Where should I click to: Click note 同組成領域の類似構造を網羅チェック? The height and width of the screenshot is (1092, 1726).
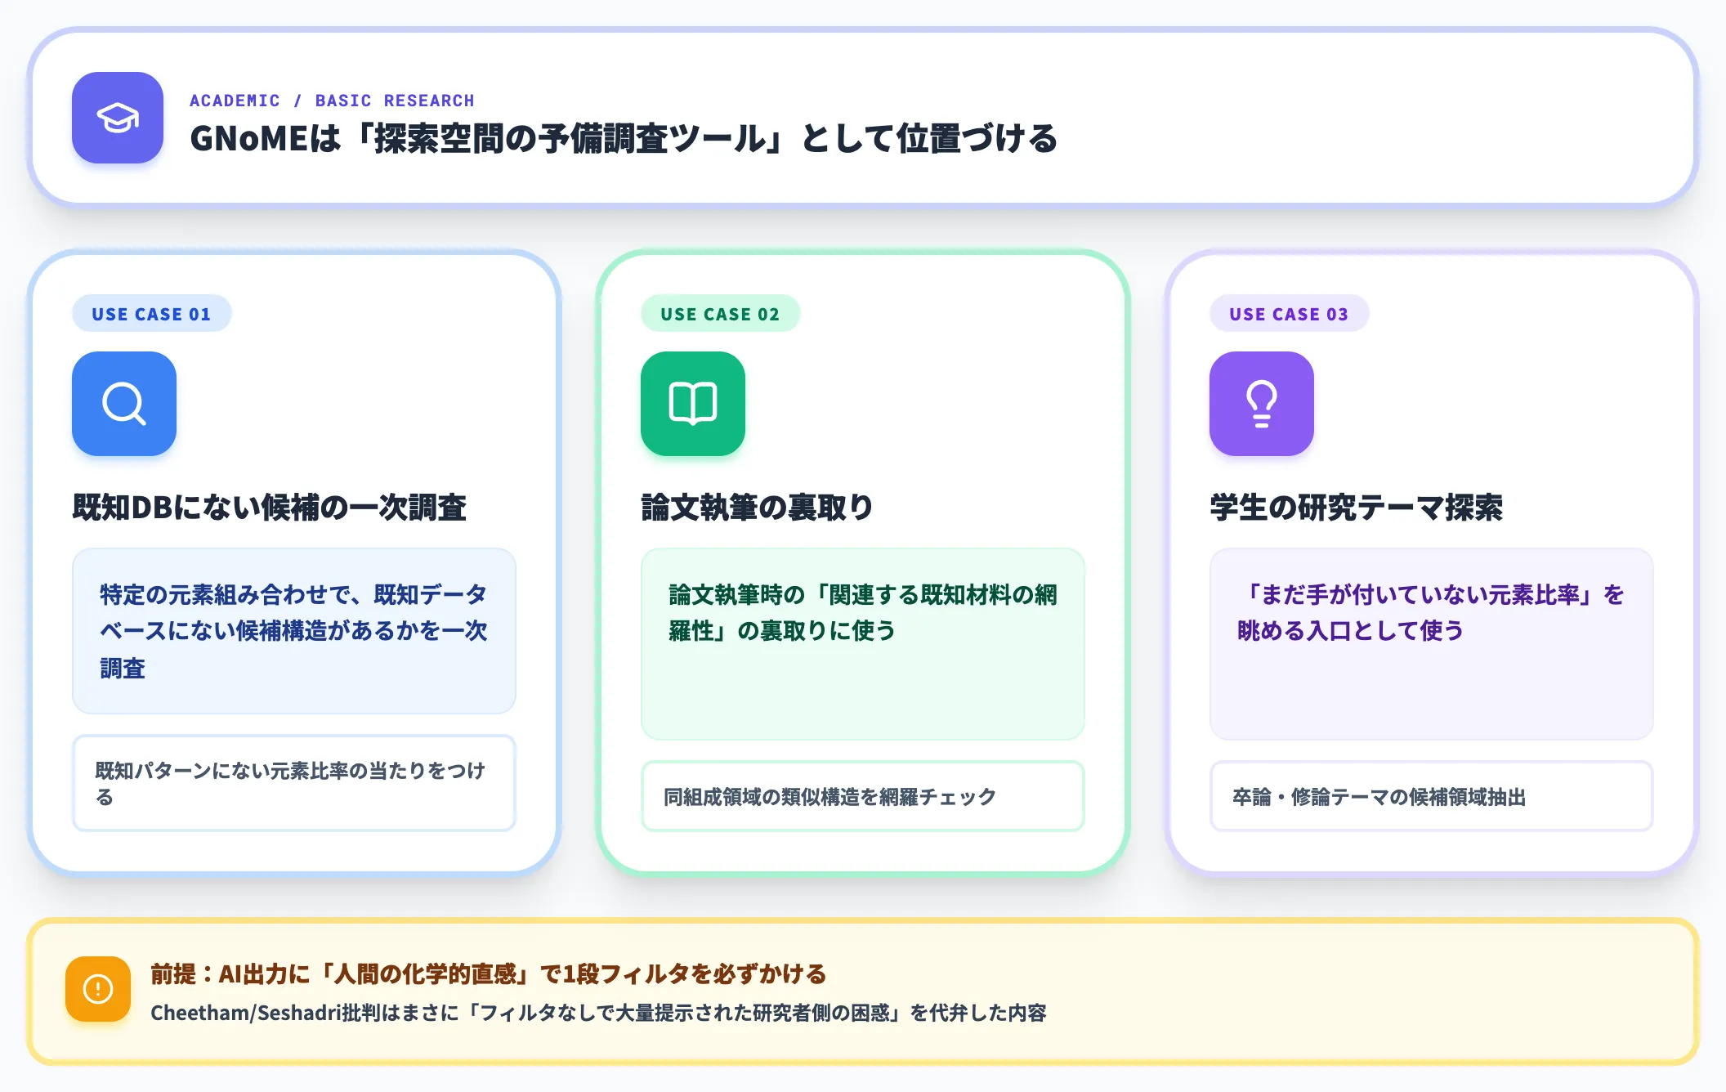click(863, 796)
